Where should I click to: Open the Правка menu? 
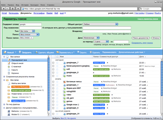coord(11,5)
